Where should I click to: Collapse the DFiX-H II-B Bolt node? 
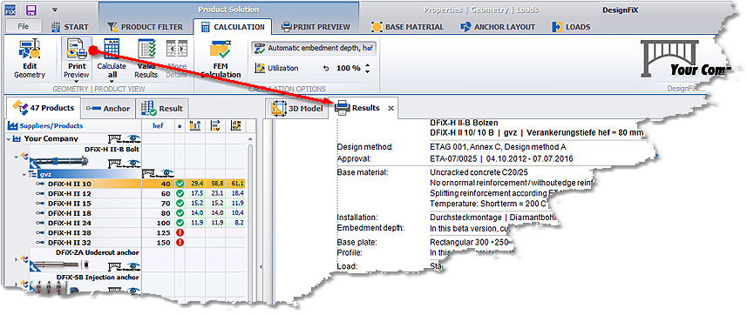17,156
